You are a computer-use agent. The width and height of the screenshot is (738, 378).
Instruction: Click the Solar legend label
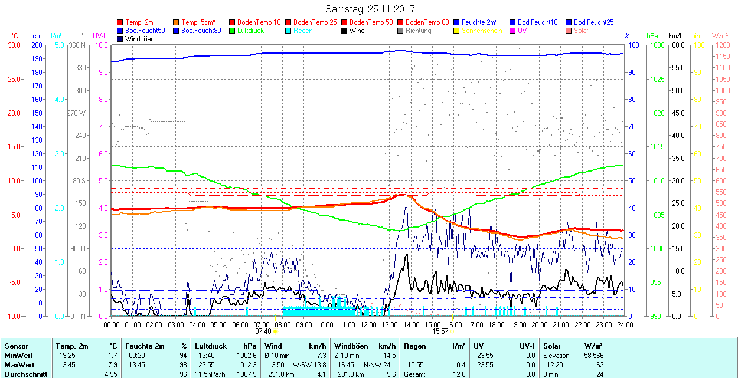[x=581, y=31]
